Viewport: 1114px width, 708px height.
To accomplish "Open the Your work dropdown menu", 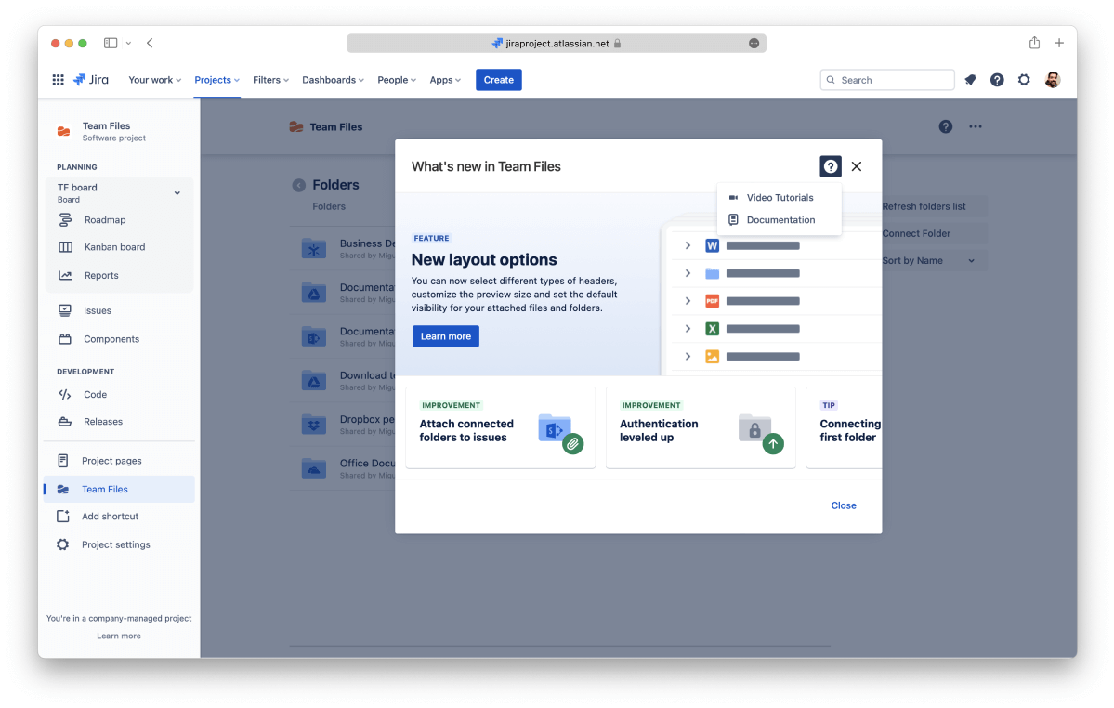I will (155, 80).
